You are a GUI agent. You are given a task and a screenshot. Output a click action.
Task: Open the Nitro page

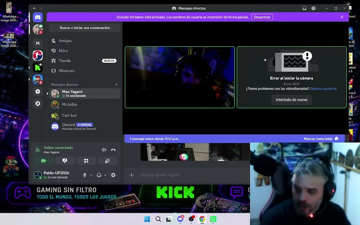coord(84,51)
